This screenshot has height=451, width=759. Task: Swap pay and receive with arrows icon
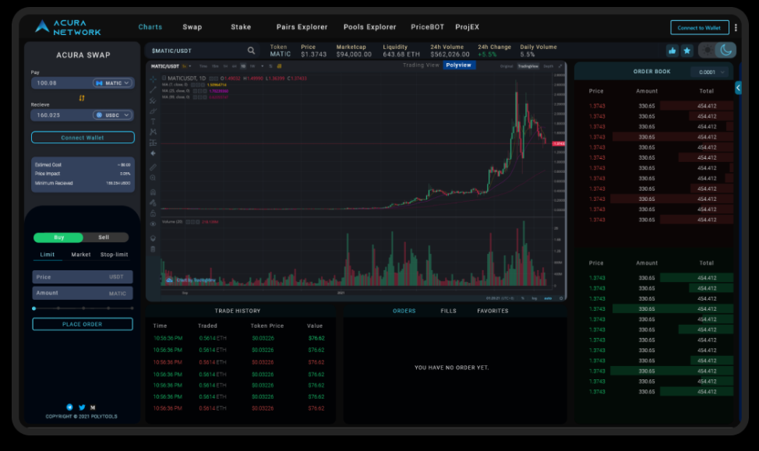(x=82, y=98)
